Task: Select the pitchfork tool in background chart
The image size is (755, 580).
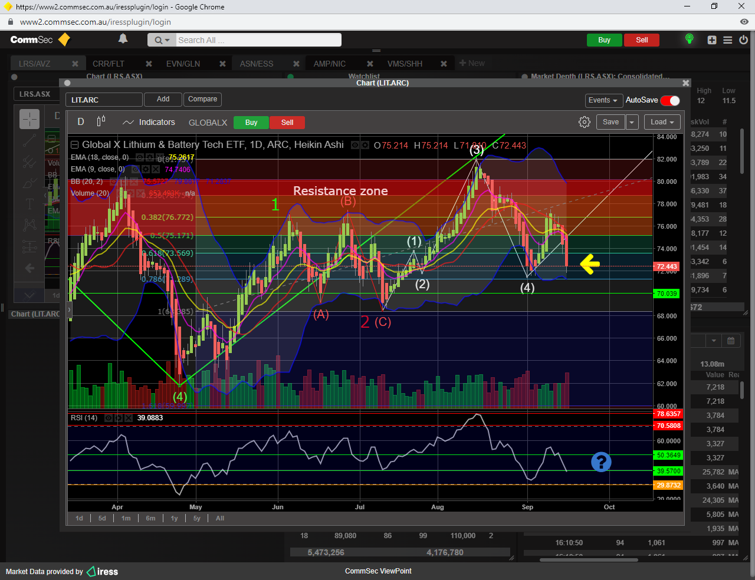Action: (29, 162)
